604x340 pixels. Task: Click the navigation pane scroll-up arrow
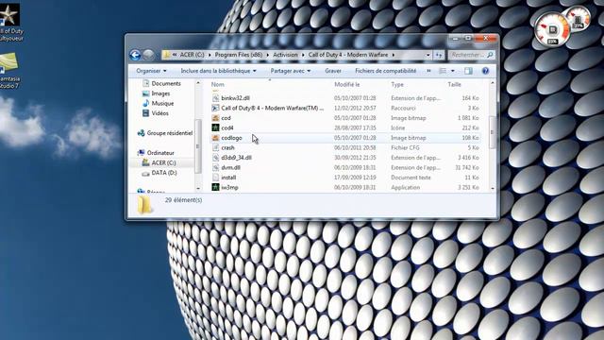tap(198, 83)
